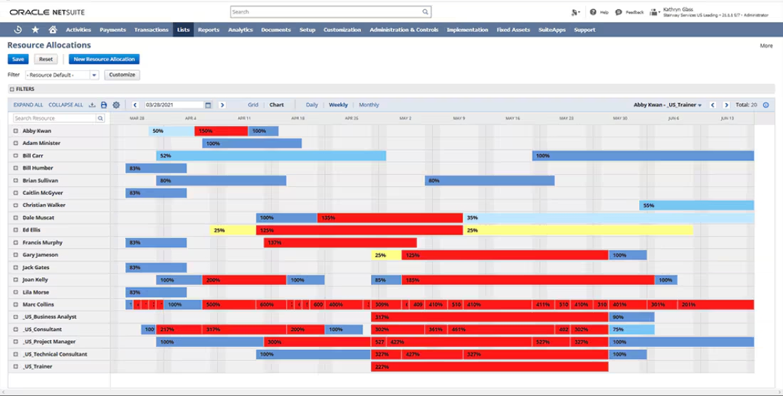Select Ed Ellis's yellow 25% bar under Apr 4

pos(233,230)
